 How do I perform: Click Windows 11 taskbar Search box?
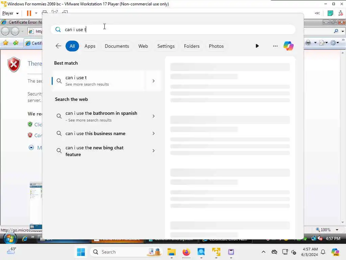coord(126,252)
